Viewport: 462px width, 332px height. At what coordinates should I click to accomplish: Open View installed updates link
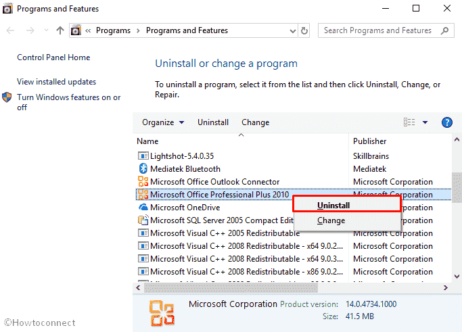(56, 82)
